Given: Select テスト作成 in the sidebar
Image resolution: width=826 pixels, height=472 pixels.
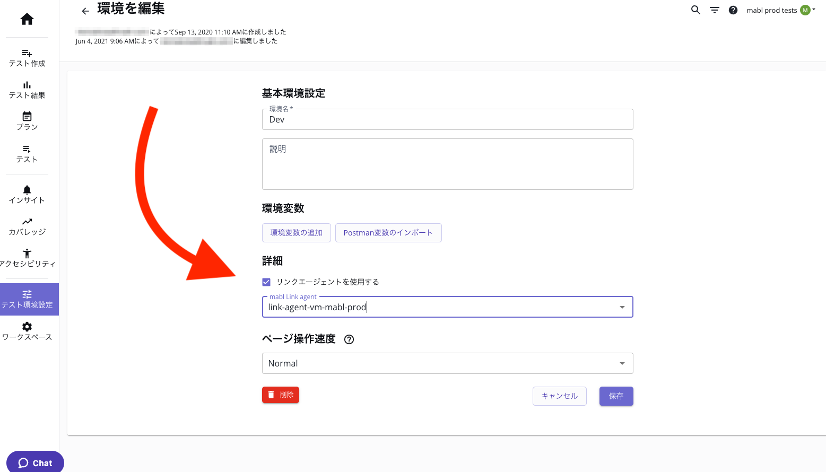Looking at the screenshot, I should [27, 57].
